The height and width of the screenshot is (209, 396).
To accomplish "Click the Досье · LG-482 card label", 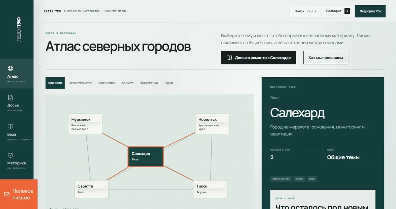I will pyautogui.click(x=285, y=198).
